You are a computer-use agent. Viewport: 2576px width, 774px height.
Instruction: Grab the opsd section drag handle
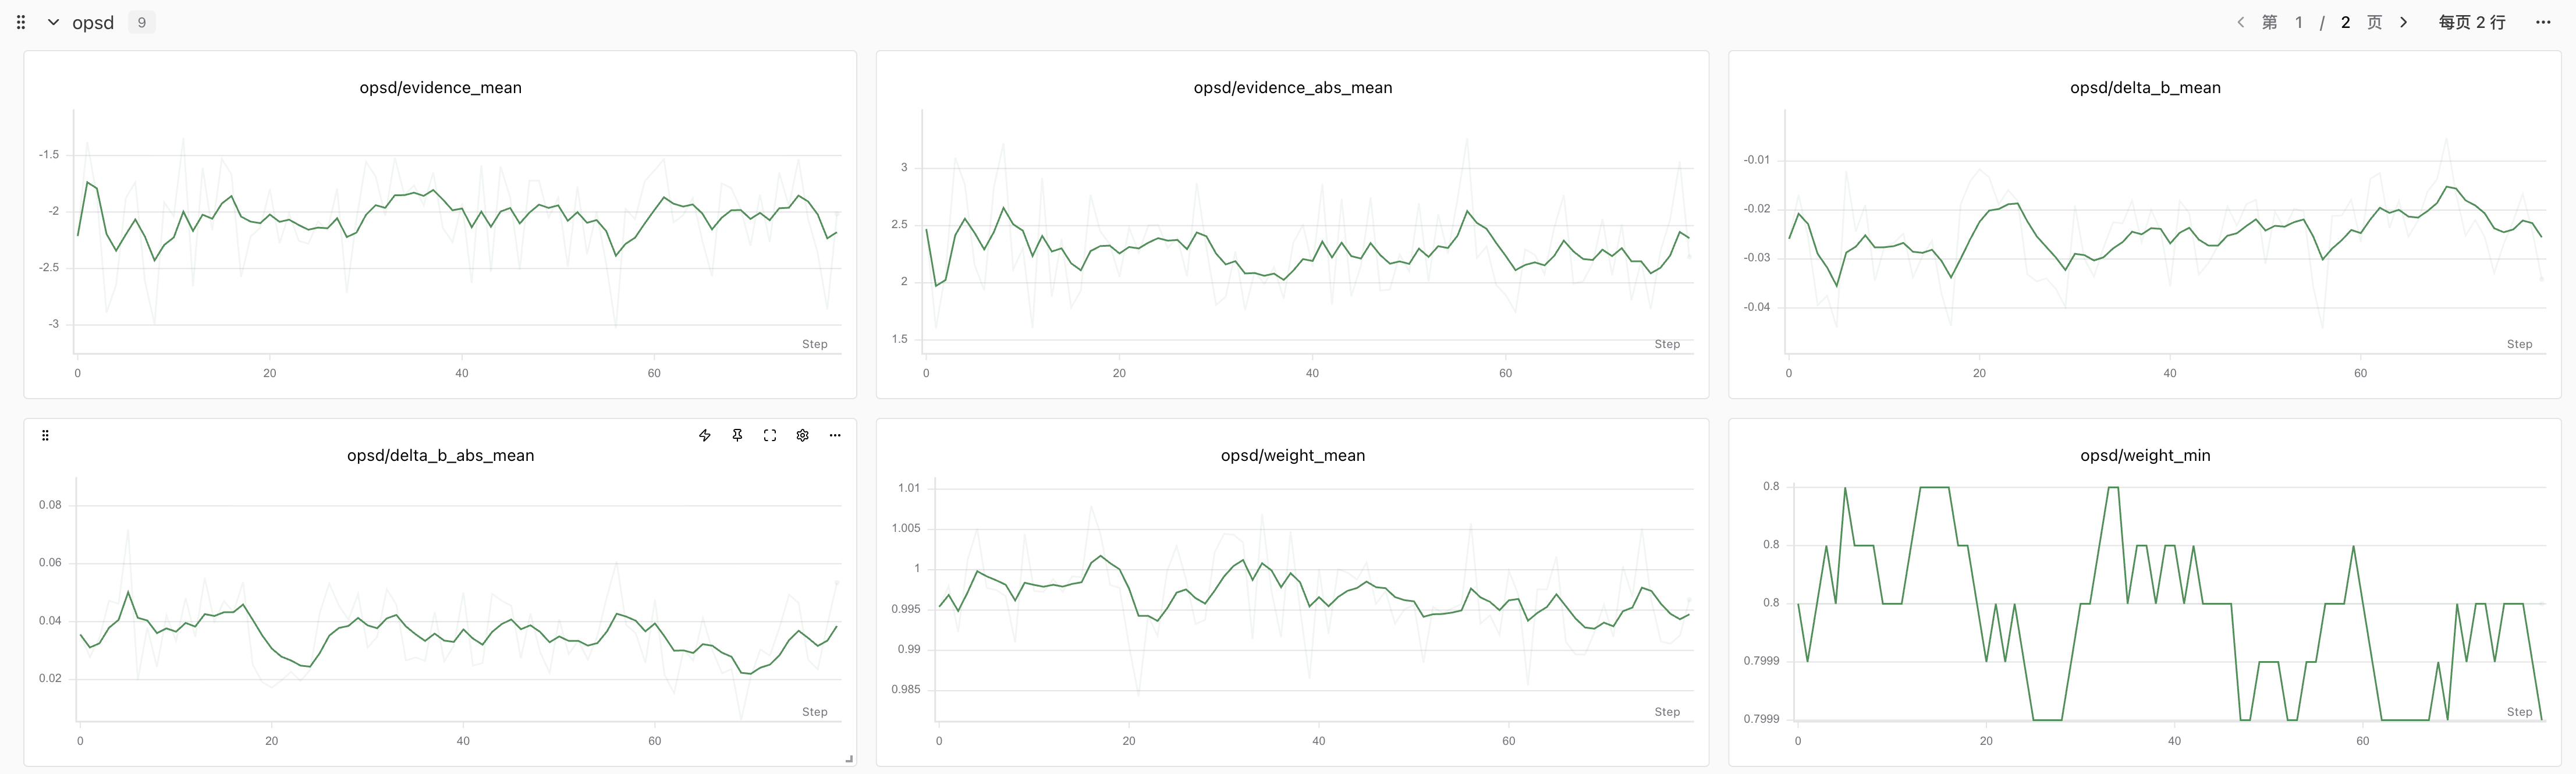pyautogui.click(x=21, y=22)
